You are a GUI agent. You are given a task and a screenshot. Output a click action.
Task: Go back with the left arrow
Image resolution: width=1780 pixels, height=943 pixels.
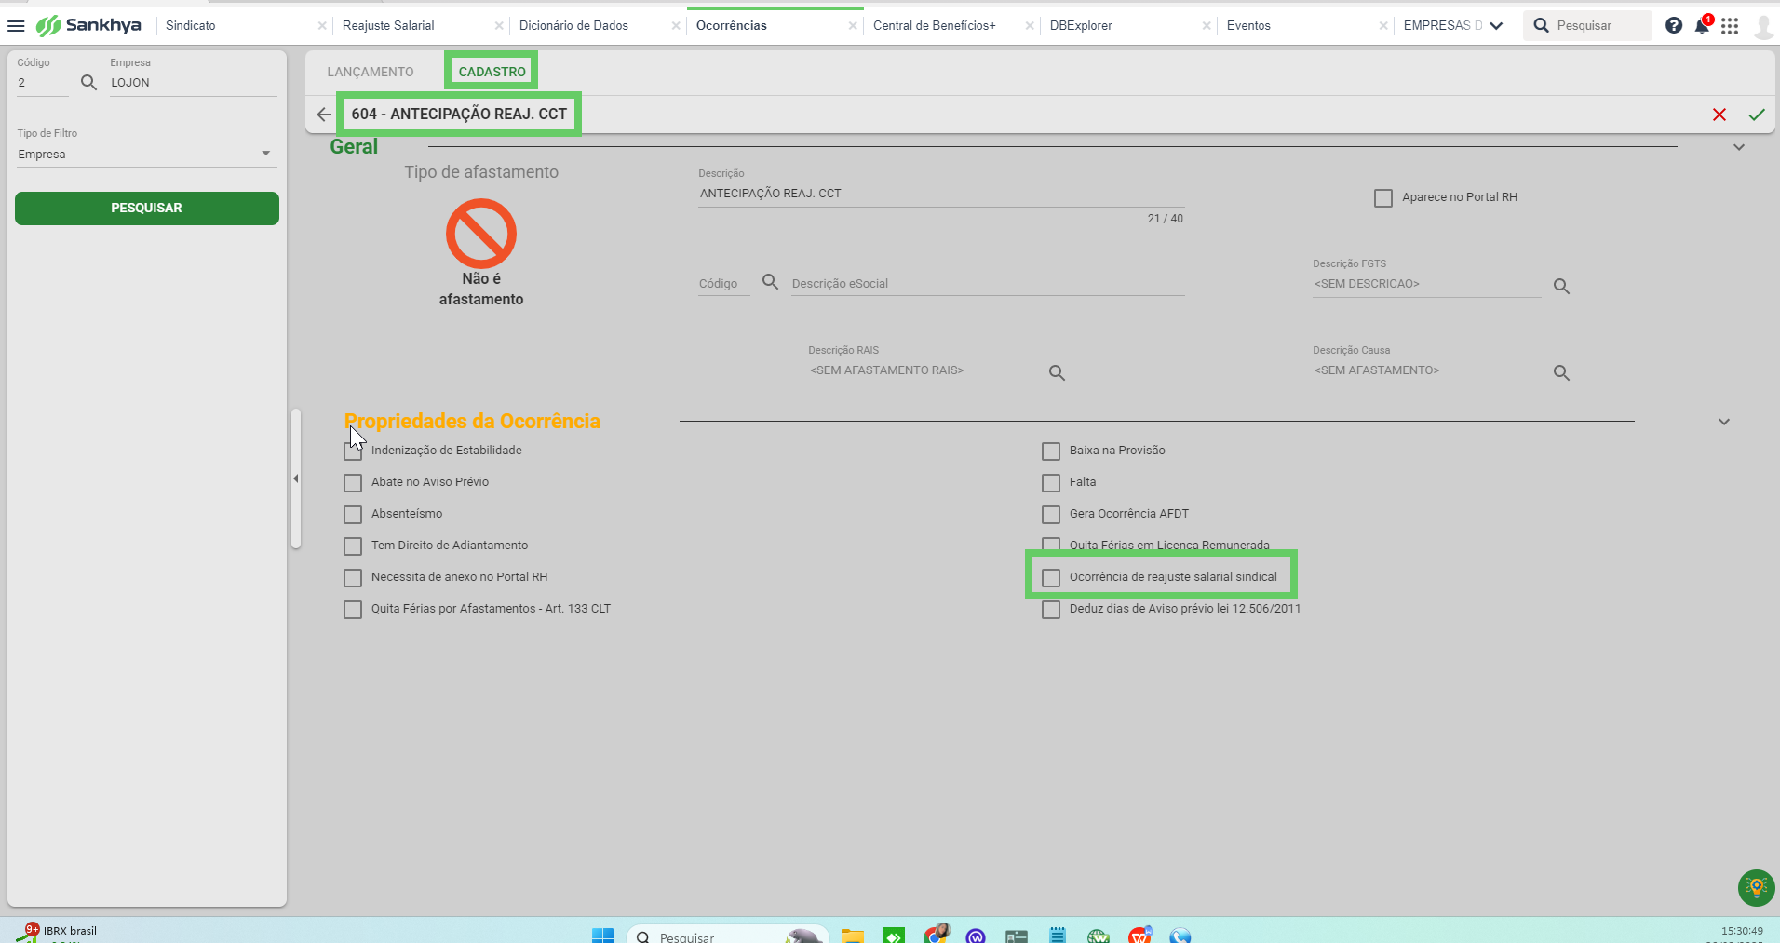[324, 115]
